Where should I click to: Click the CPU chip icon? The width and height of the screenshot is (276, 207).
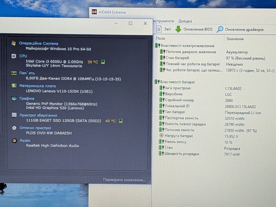(x=14, y=56)
